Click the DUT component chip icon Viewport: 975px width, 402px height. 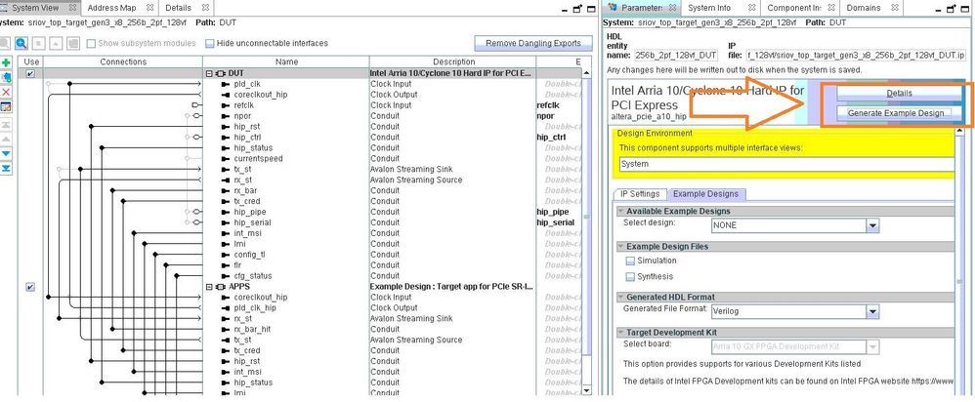(x=220, y=74)
